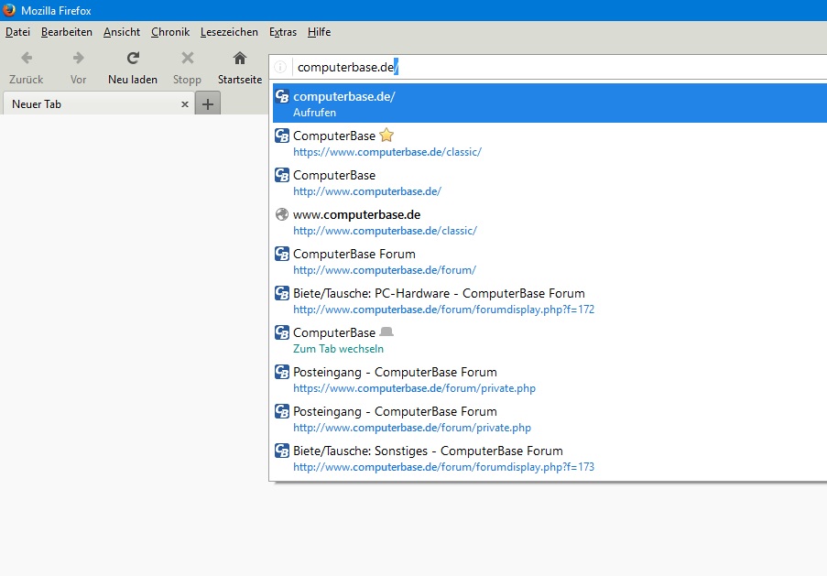Image resolution: width=827 pixels, height=576 pixels.
Task: Open the Hilfe menu
Action: click(x=319, y=32)
